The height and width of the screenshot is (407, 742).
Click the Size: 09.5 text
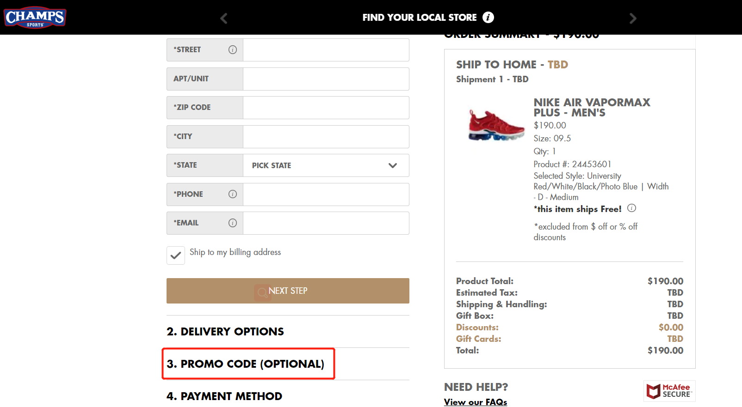pos(552,139)
